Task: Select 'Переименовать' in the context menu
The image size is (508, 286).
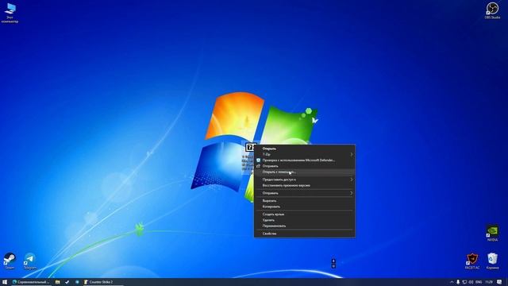Action: pos(304,226)
